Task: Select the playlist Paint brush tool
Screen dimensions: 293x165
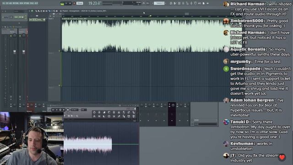Action: 38,11
